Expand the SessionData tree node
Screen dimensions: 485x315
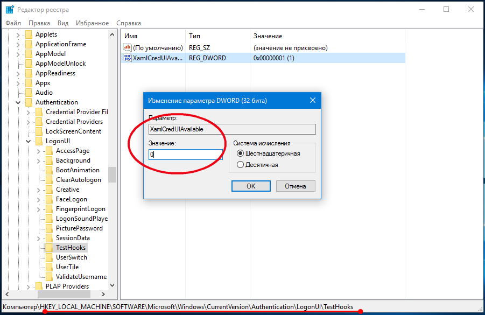point(38,239)
